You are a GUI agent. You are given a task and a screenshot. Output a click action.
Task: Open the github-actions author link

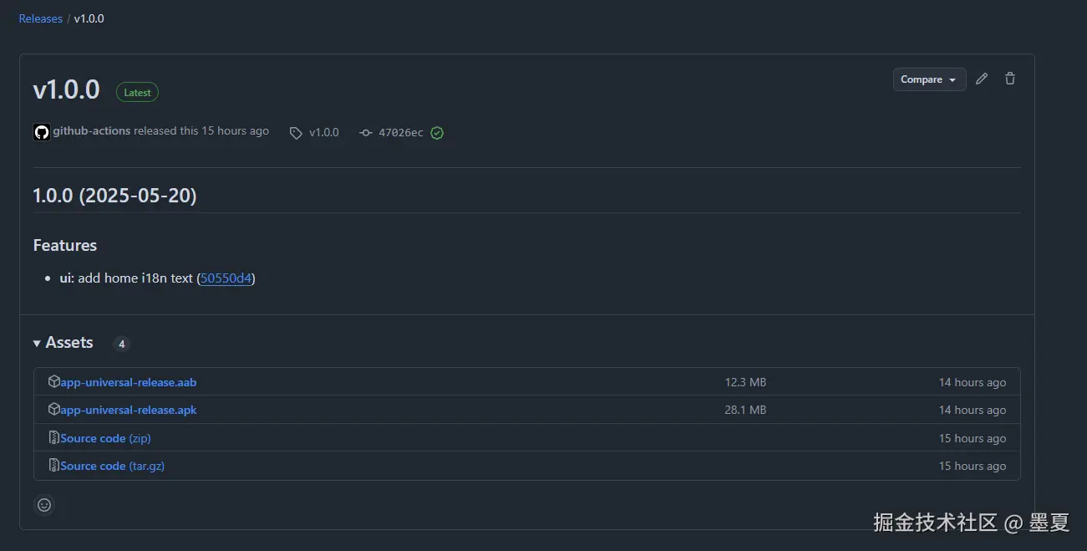click(x=92, y=130)
